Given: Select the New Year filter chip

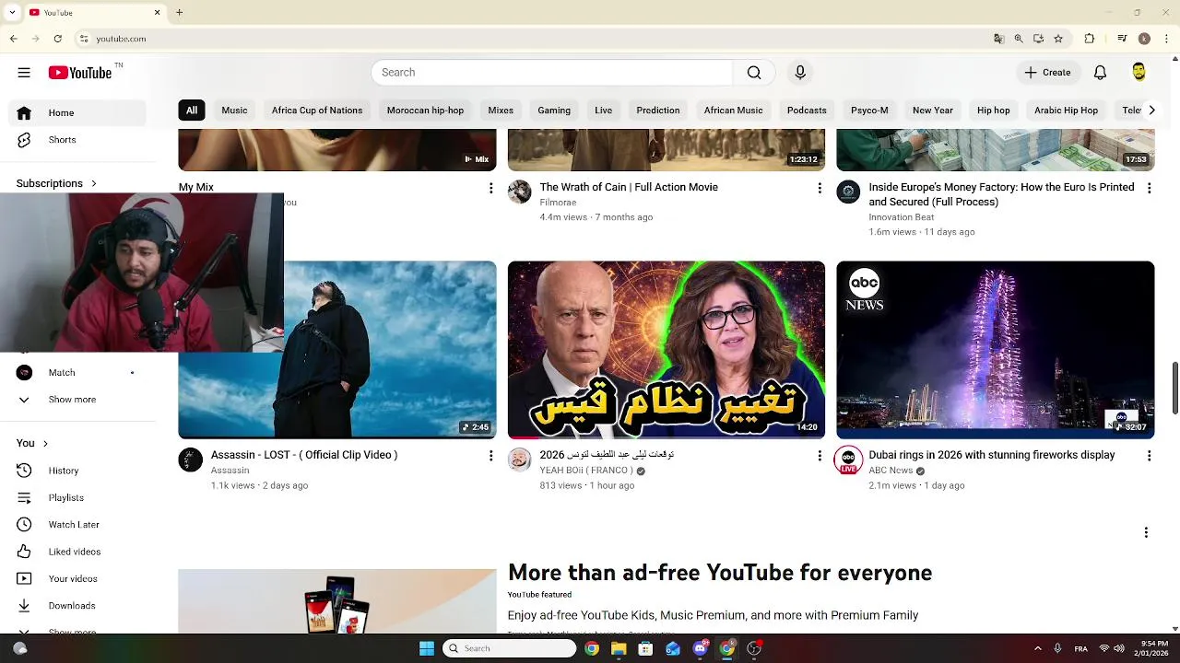Looking at the screenshot, I should (x=933, y=110).
